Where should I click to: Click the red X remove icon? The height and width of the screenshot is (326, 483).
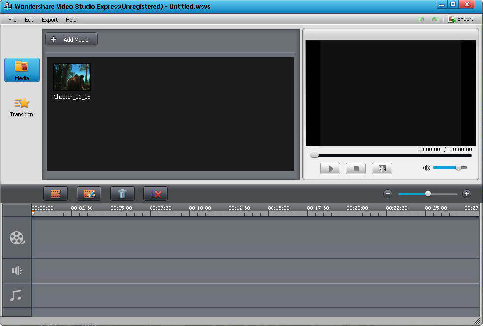(155, 194)
